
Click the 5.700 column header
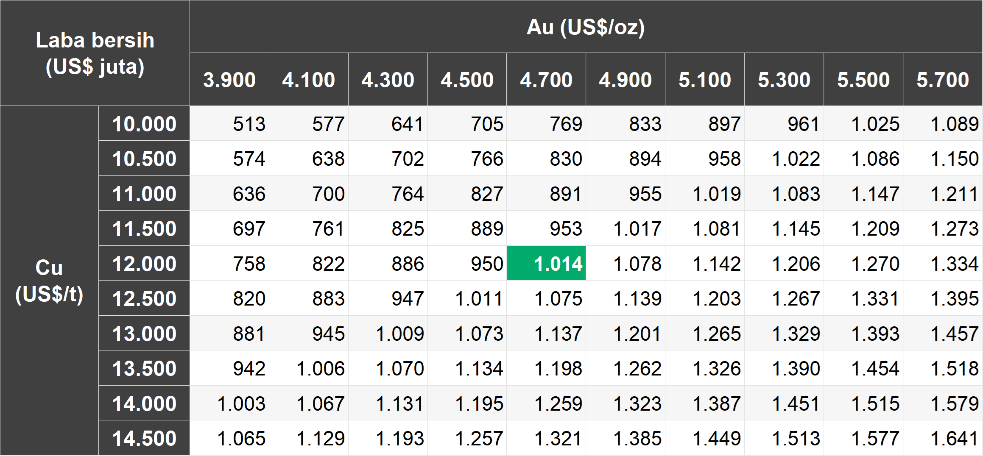coord(943,79)
